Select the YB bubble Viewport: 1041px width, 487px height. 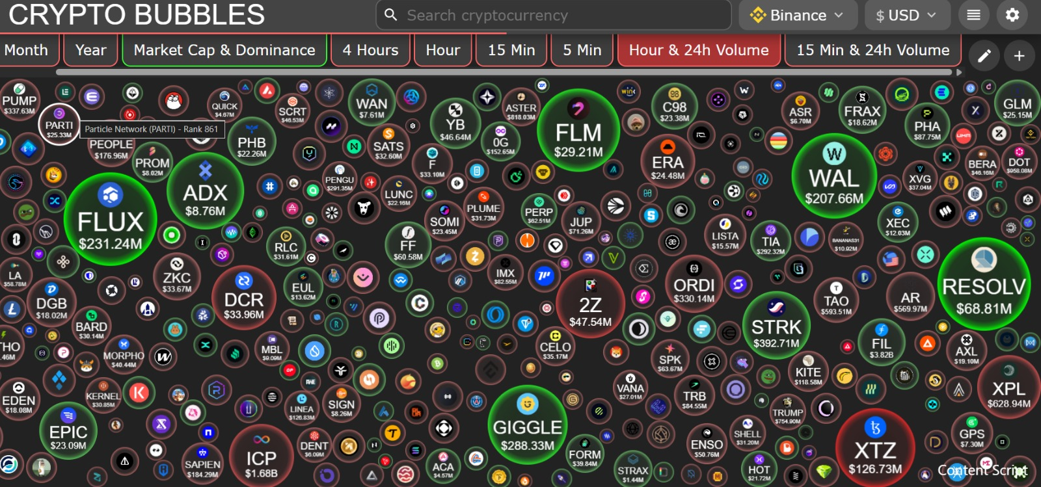[x=455, y=124]
